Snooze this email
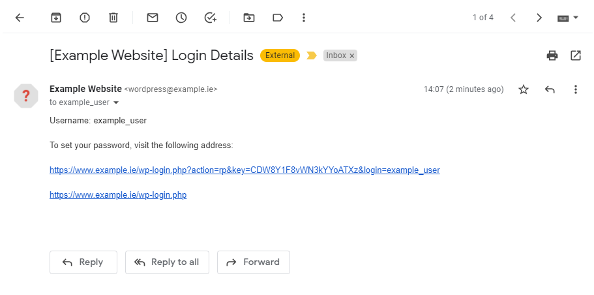The image size is (594, 295). pos(181,18)
